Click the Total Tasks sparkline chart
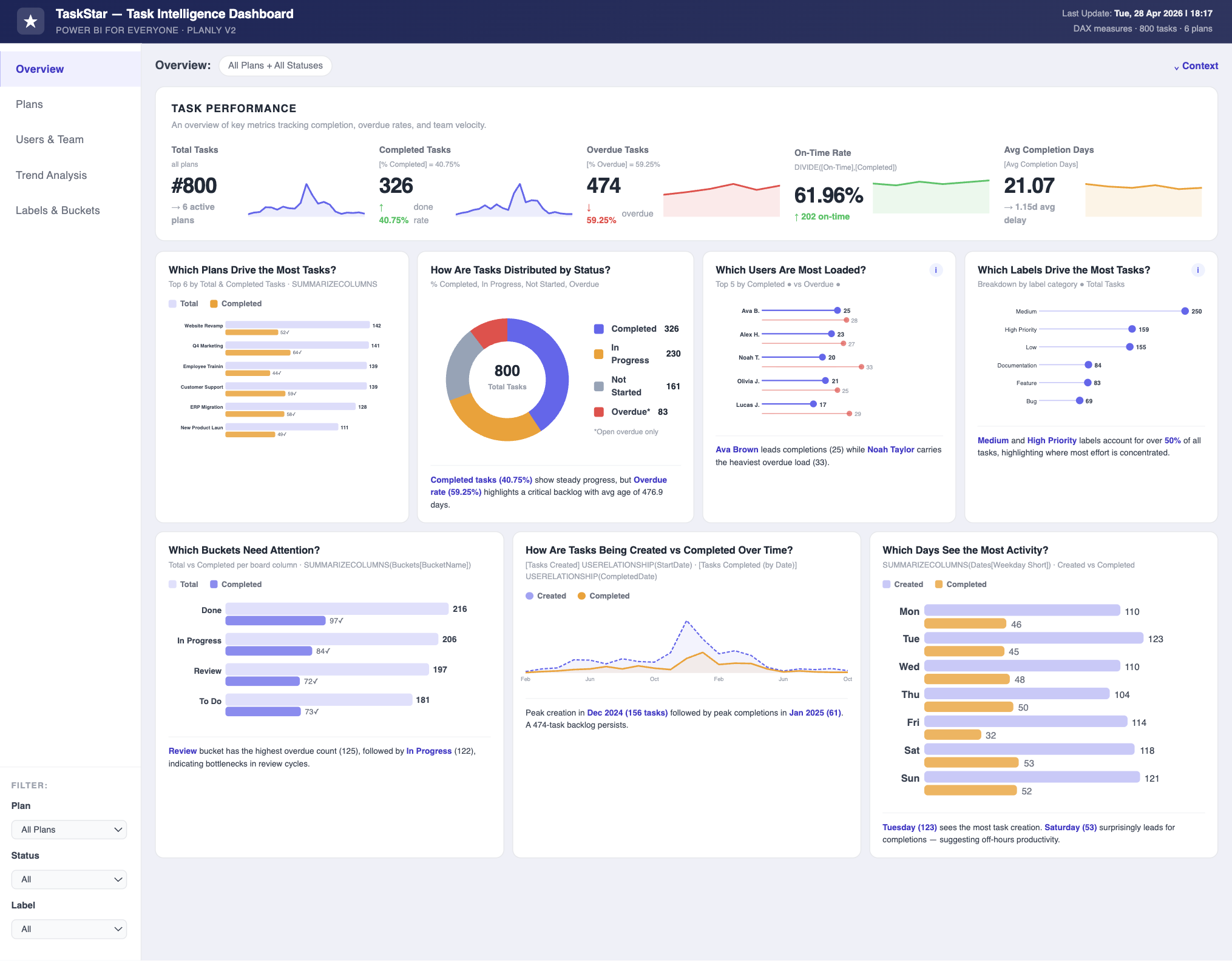The width and height of the screenshot is (1232, 963). click(306, 200)
